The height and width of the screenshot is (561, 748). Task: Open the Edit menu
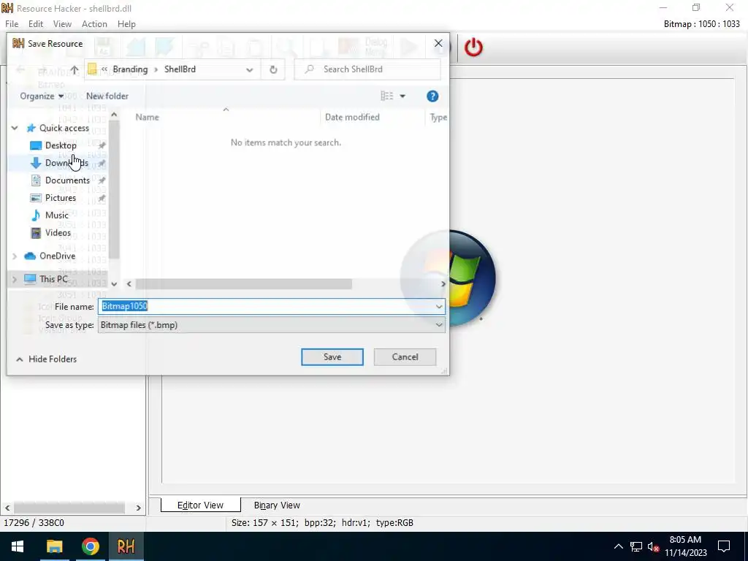tap(36, 24)
